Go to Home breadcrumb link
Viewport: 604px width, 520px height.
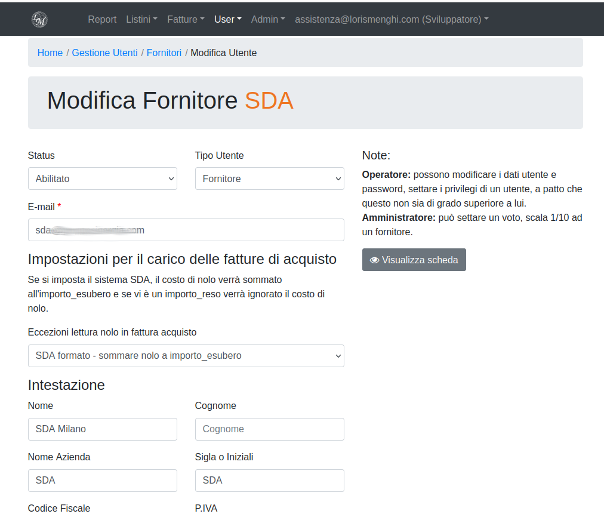[50, 53]
